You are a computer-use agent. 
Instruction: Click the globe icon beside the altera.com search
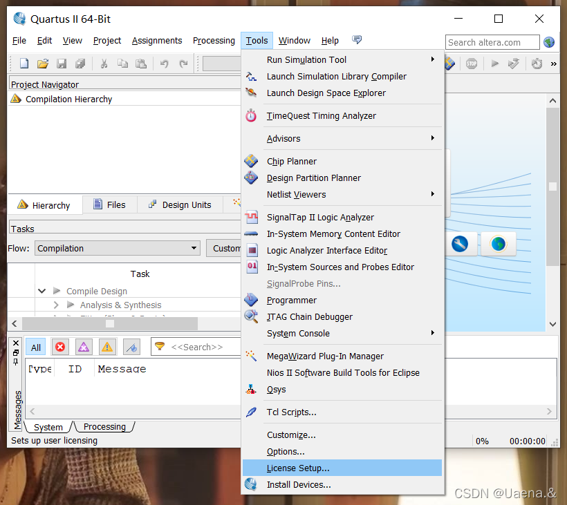point(549,42)
